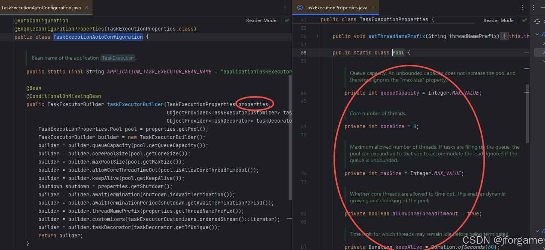Click line number 82 in gutter
Image resolution: width=545 pixels, height=250 pixels.
[x=304, y=214]
